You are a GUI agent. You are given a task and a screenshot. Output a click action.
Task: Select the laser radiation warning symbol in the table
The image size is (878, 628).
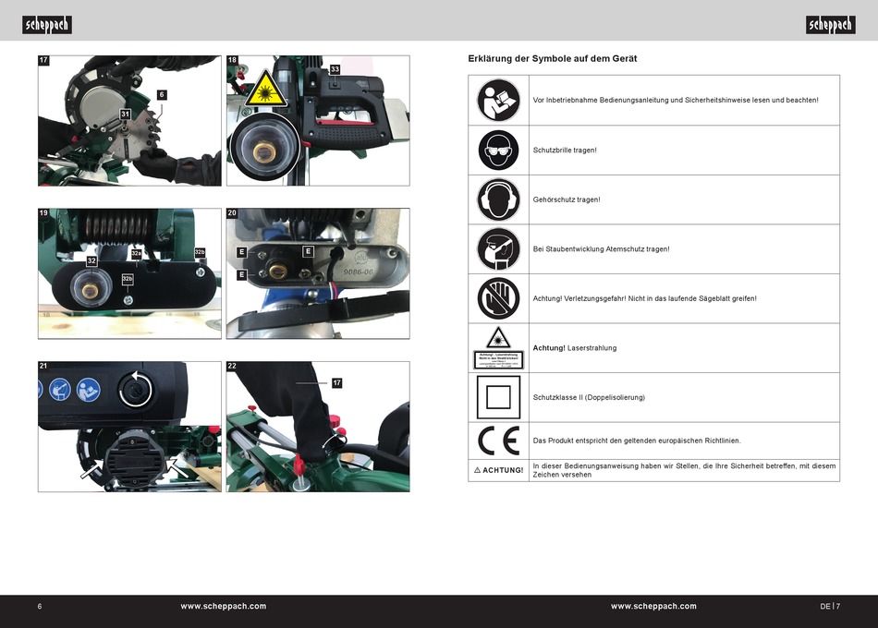tap(498, 348)
